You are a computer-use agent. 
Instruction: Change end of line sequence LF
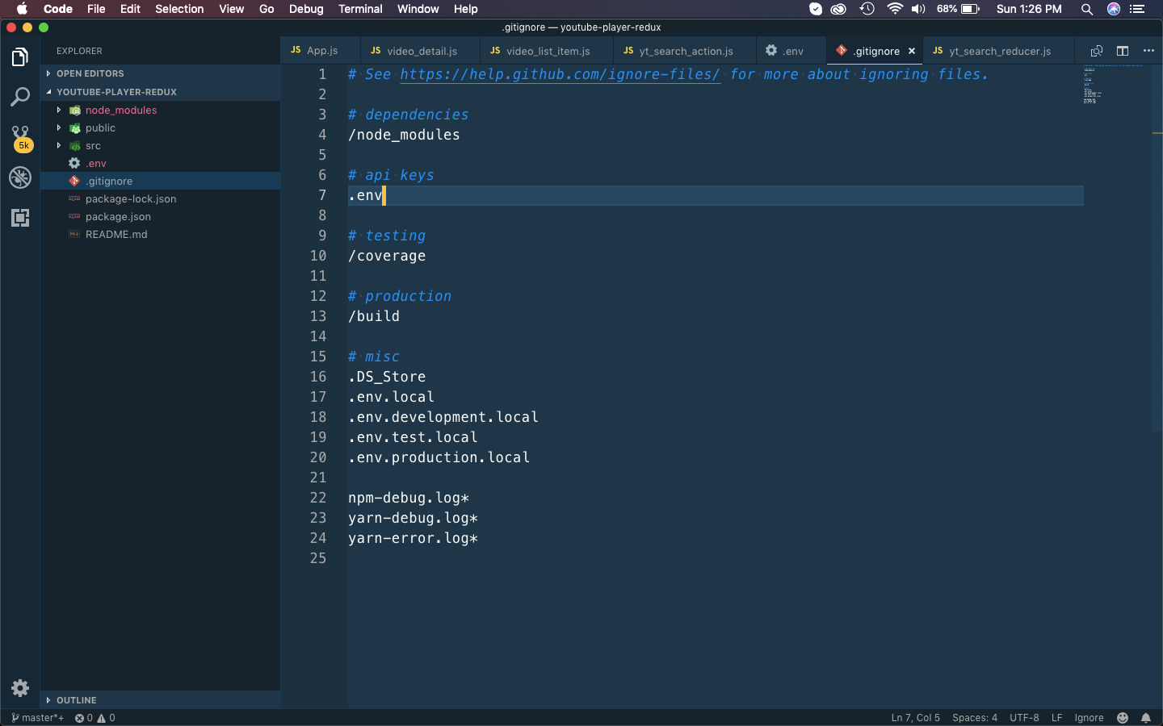pos(1056,718)
